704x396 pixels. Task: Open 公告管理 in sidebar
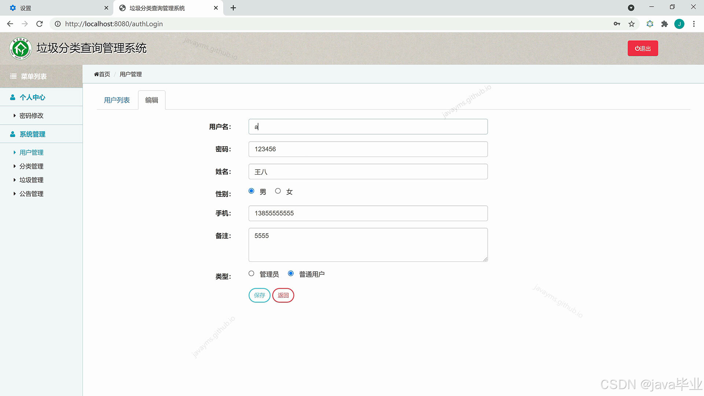pos(32,194)
